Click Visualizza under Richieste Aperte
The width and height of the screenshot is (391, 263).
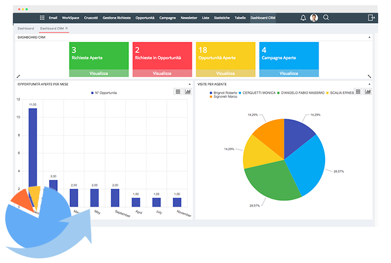[x=99, y=73]
